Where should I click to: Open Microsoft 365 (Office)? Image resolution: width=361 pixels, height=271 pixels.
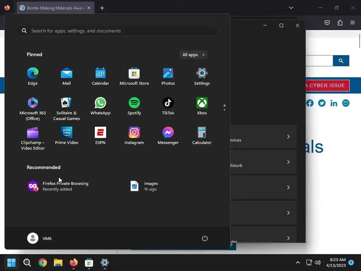tap(33, 109)
